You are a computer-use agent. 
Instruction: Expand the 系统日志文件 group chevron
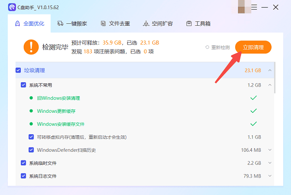[x=270, y=176]
